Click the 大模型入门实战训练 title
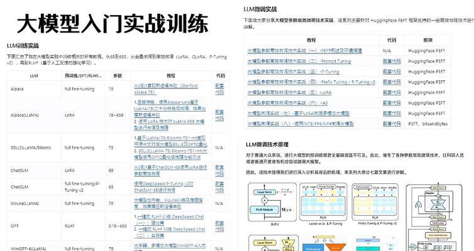Viewport: 474px width, 251px height. coord(113,24)
